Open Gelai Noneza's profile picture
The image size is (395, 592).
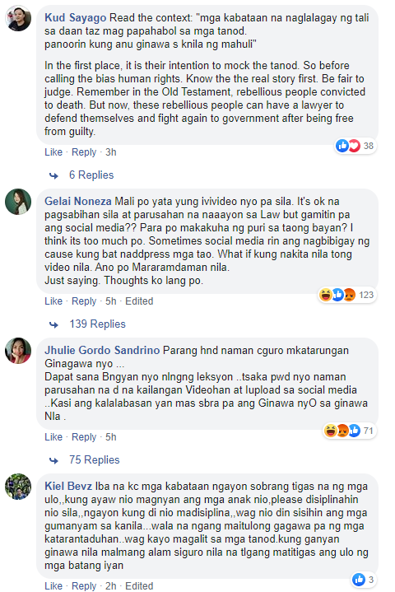click(18, 202)
